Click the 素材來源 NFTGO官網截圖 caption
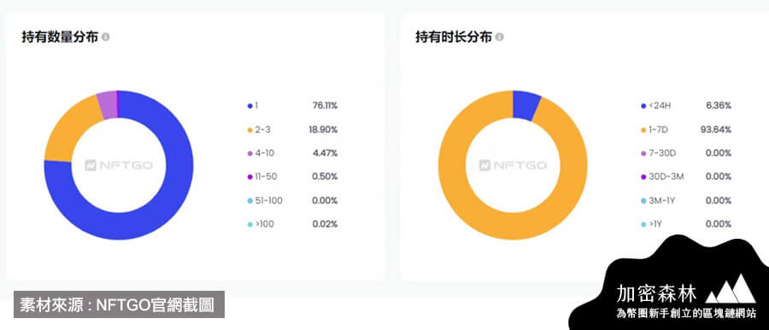 click(119, 304)
